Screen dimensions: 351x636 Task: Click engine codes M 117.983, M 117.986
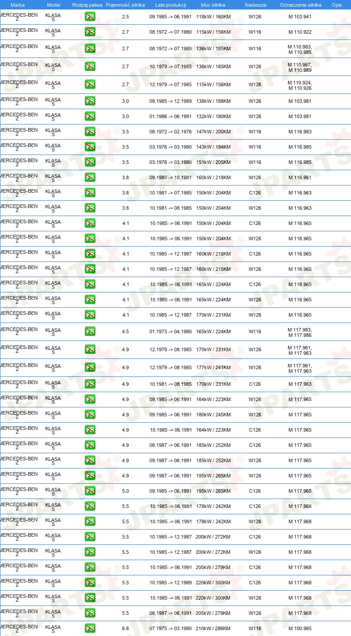pos(300,331)
